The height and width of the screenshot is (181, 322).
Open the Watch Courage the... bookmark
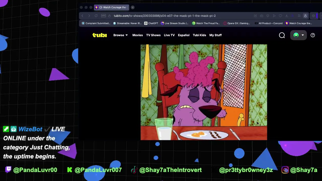coord(299,23)
